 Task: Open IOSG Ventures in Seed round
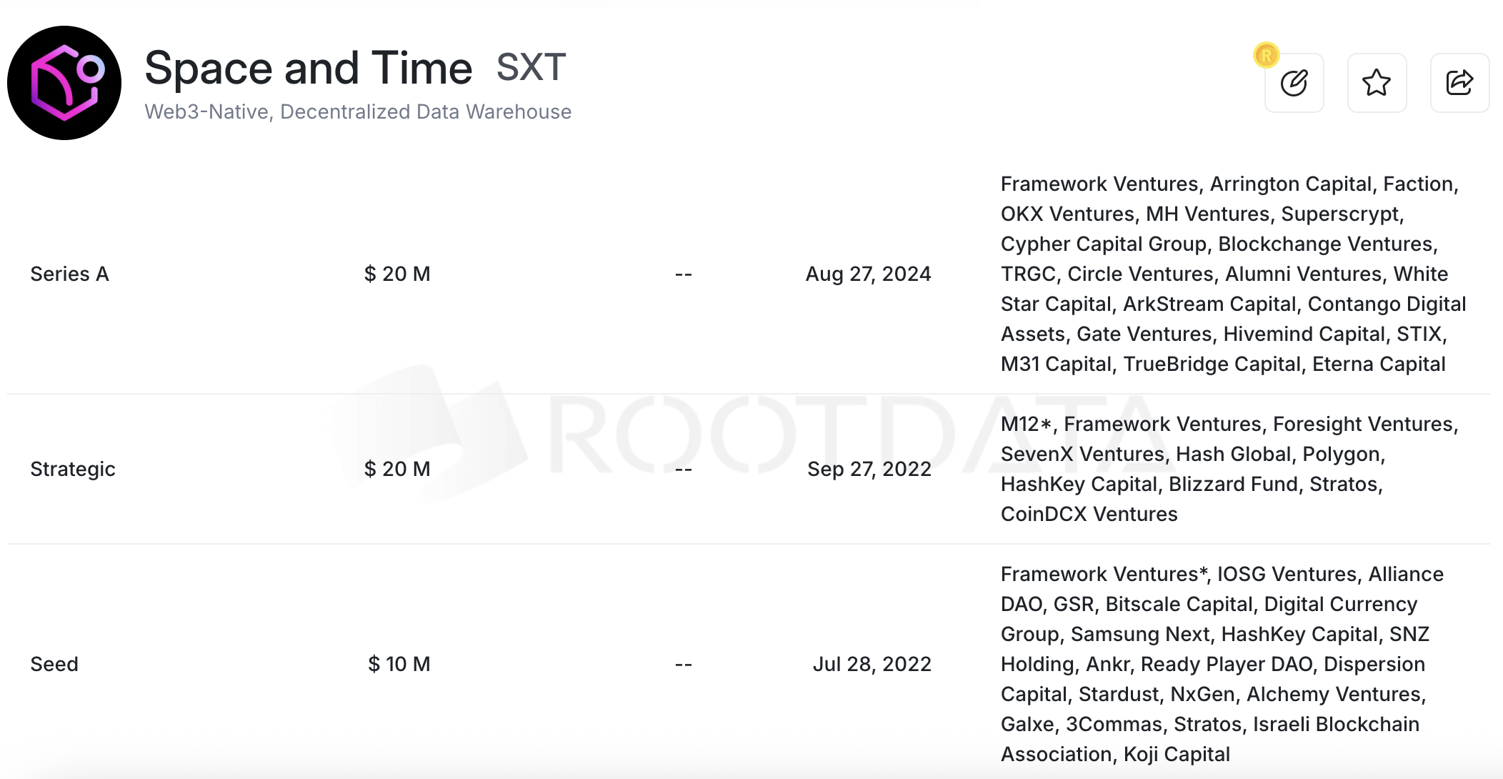pos(1286,575)
